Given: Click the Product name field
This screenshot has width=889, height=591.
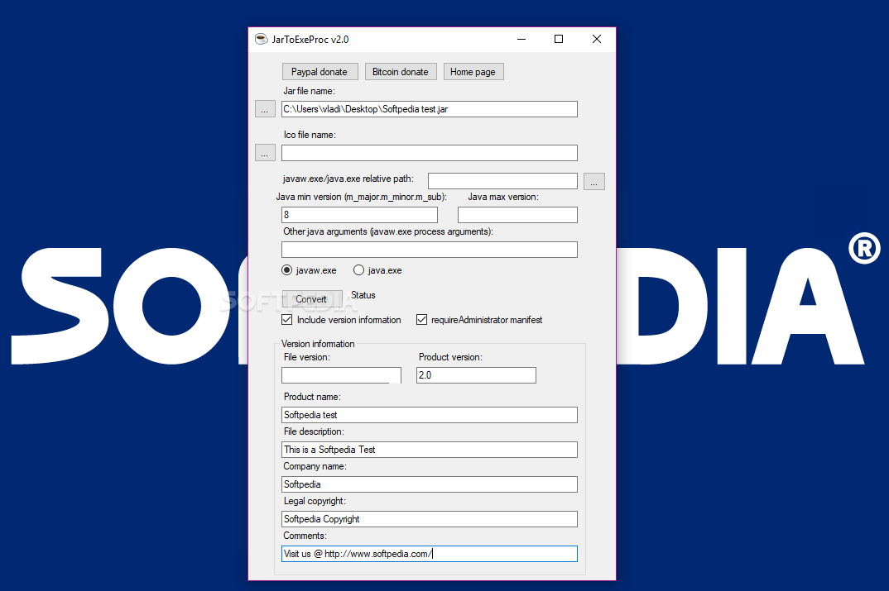Looking at the screenshot, I should [x=430, y=415].
